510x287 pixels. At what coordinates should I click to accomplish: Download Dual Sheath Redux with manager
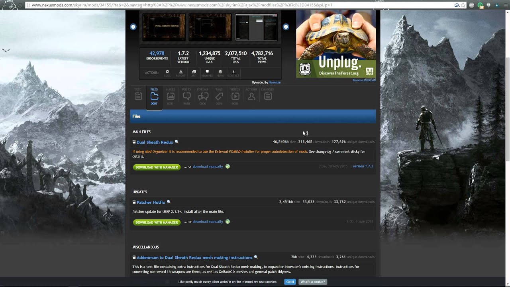pos(157,167)
